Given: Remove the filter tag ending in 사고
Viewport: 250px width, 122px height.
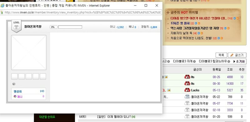Looking at the screenshot, I should coord(168,62).
